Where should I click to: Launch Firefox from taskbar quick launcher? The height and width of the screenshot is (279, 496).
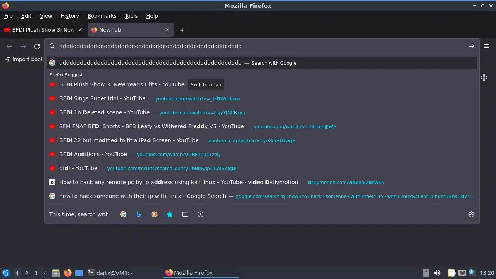click(67, 273)
